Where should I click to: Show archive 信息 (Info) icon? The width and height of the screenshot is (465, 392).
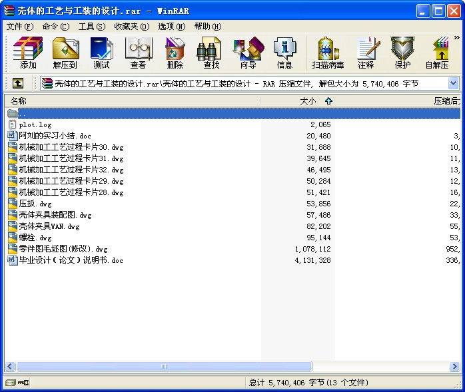pos(284,53)
